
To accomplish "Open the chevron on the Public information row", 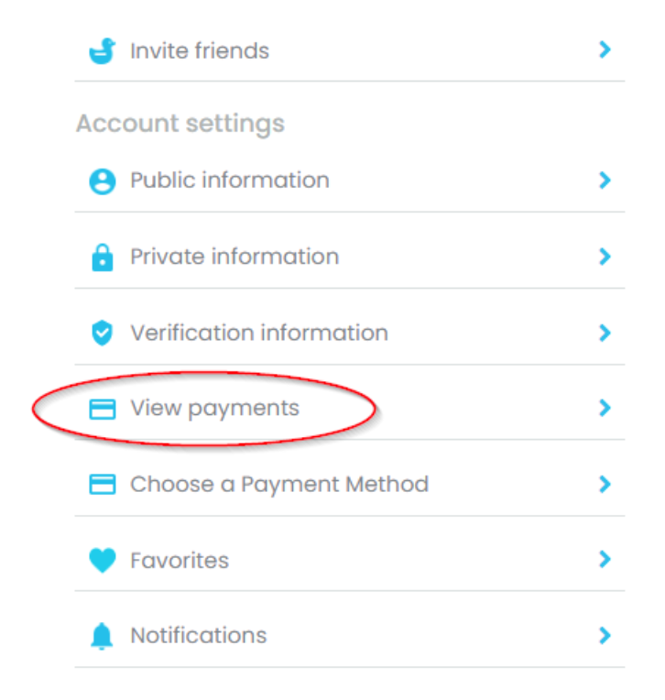I will (604, 180).
